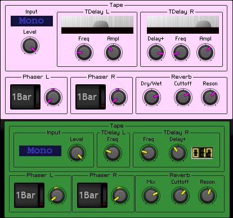
Task: Click the pink Reverb Dry/Wet knob
Action: pos(151,97)
